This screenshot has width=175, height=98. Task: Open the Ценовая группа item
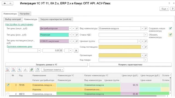point(146,41)
